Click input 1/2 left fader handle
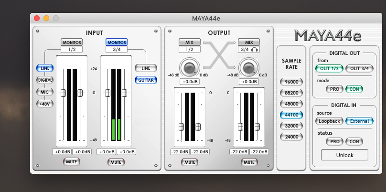This screenshot has width=386, height=192. [63, 93]
